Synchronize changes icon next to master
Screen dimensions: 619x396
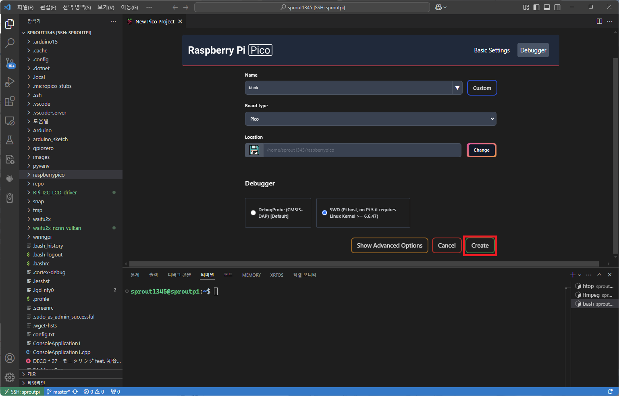pos(75,392)
